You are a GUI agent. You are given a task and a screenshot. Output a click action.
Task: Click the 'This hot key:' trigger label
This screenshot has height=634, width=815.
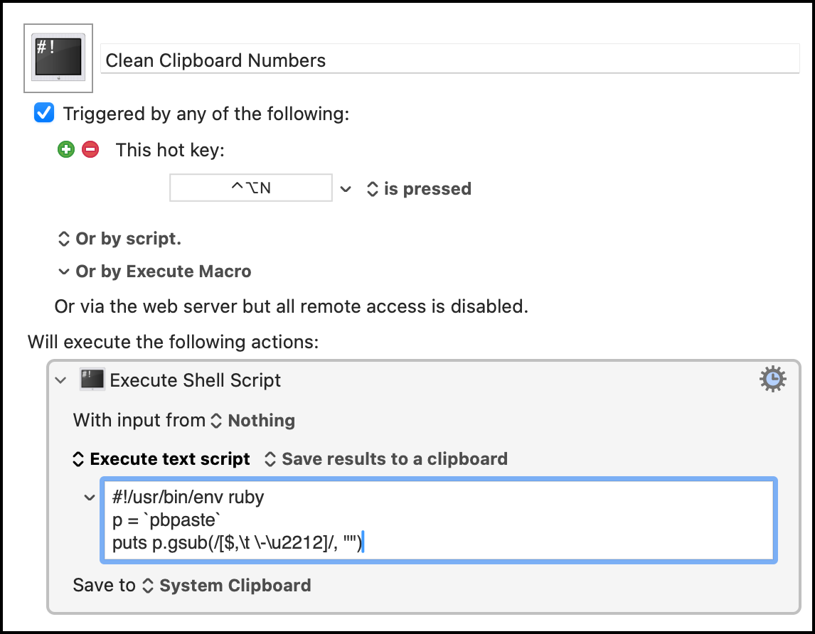pos(169,150)
